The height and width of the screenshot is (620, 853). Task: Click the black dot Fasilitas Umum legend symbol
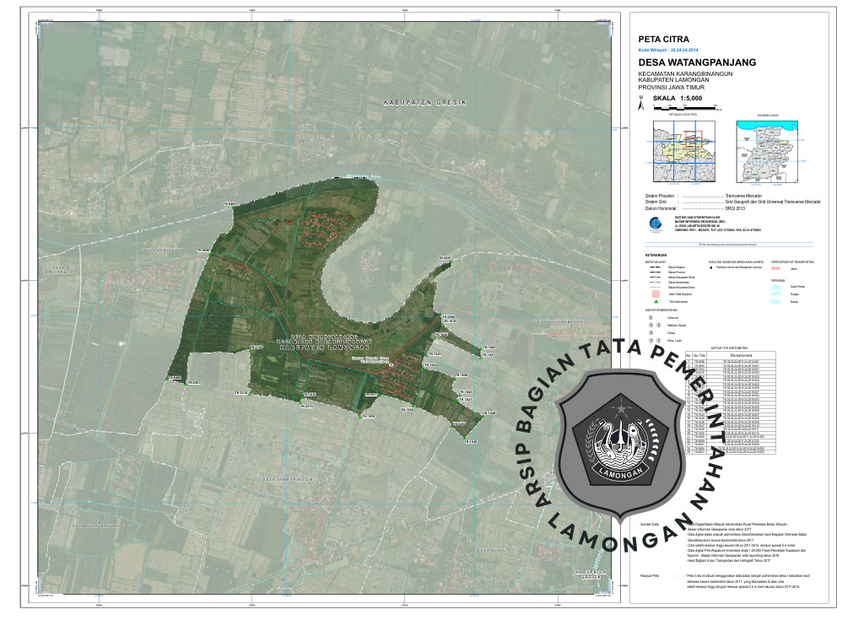(x=711, y=267)
